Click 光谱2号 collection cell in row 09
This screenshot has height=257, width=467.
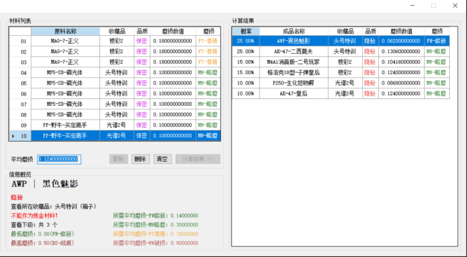coord(117,125)
